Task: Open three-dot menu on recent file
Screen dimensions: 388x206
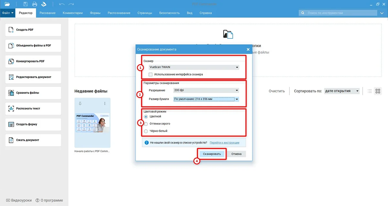Action: [105, 103]
